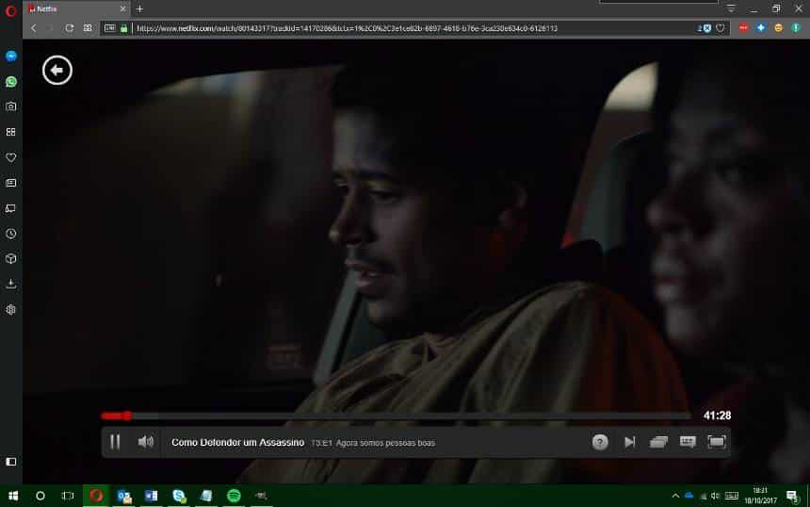The width and height of the screenshot is (810, 507).
Task: Open personal news in Opera sidebar
Action: (11, 183)
